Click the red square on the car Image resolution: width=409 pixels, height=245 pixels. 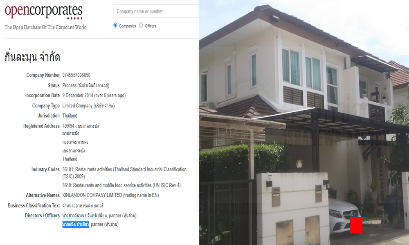[x=356, y=225]
